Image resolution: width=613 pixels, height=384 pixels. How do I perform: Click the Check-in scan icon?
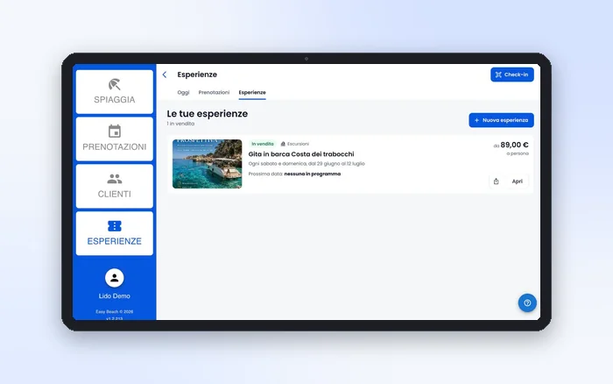click(498, 75)
